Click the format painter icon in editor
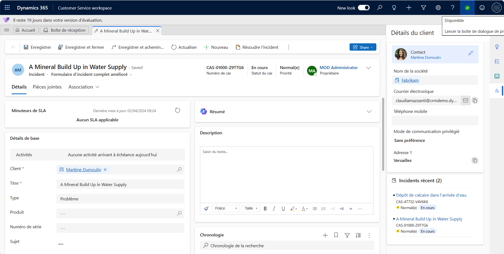 pos(206,209)
